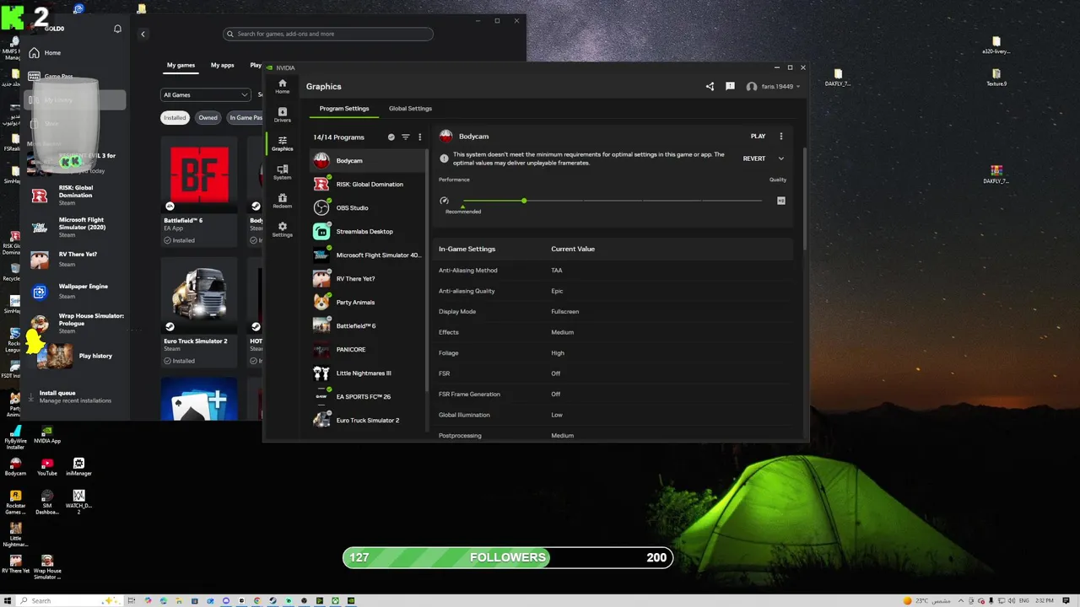Open the iniManager desktop shortcut
The width and height of the screenshot is (1080, 607).
pyautogui.click(x=78, y=467)
